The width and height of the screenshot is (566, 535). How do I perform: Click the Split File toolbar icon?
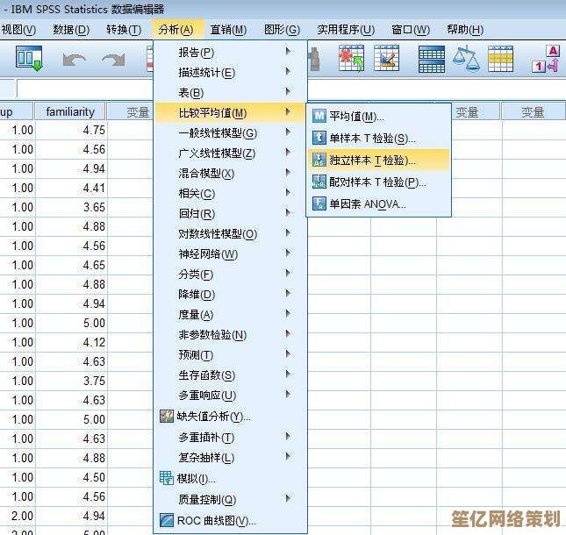point(431,60)
